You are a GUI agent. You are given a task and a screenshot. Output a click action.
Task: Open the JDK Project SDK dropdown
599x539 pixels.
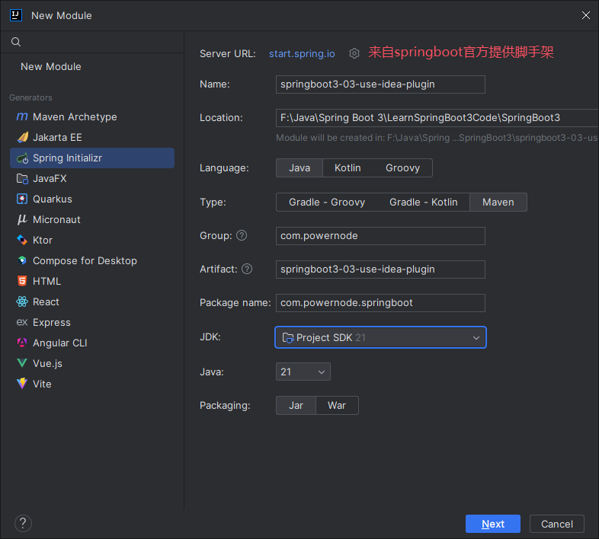tap(380, 338)
